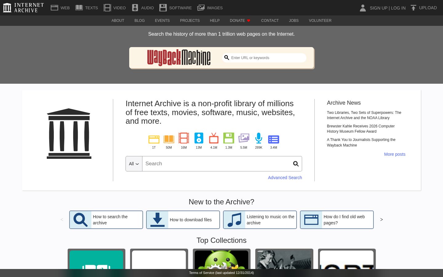
Task: Open How to search the archive card
Action: pos(106,220)
